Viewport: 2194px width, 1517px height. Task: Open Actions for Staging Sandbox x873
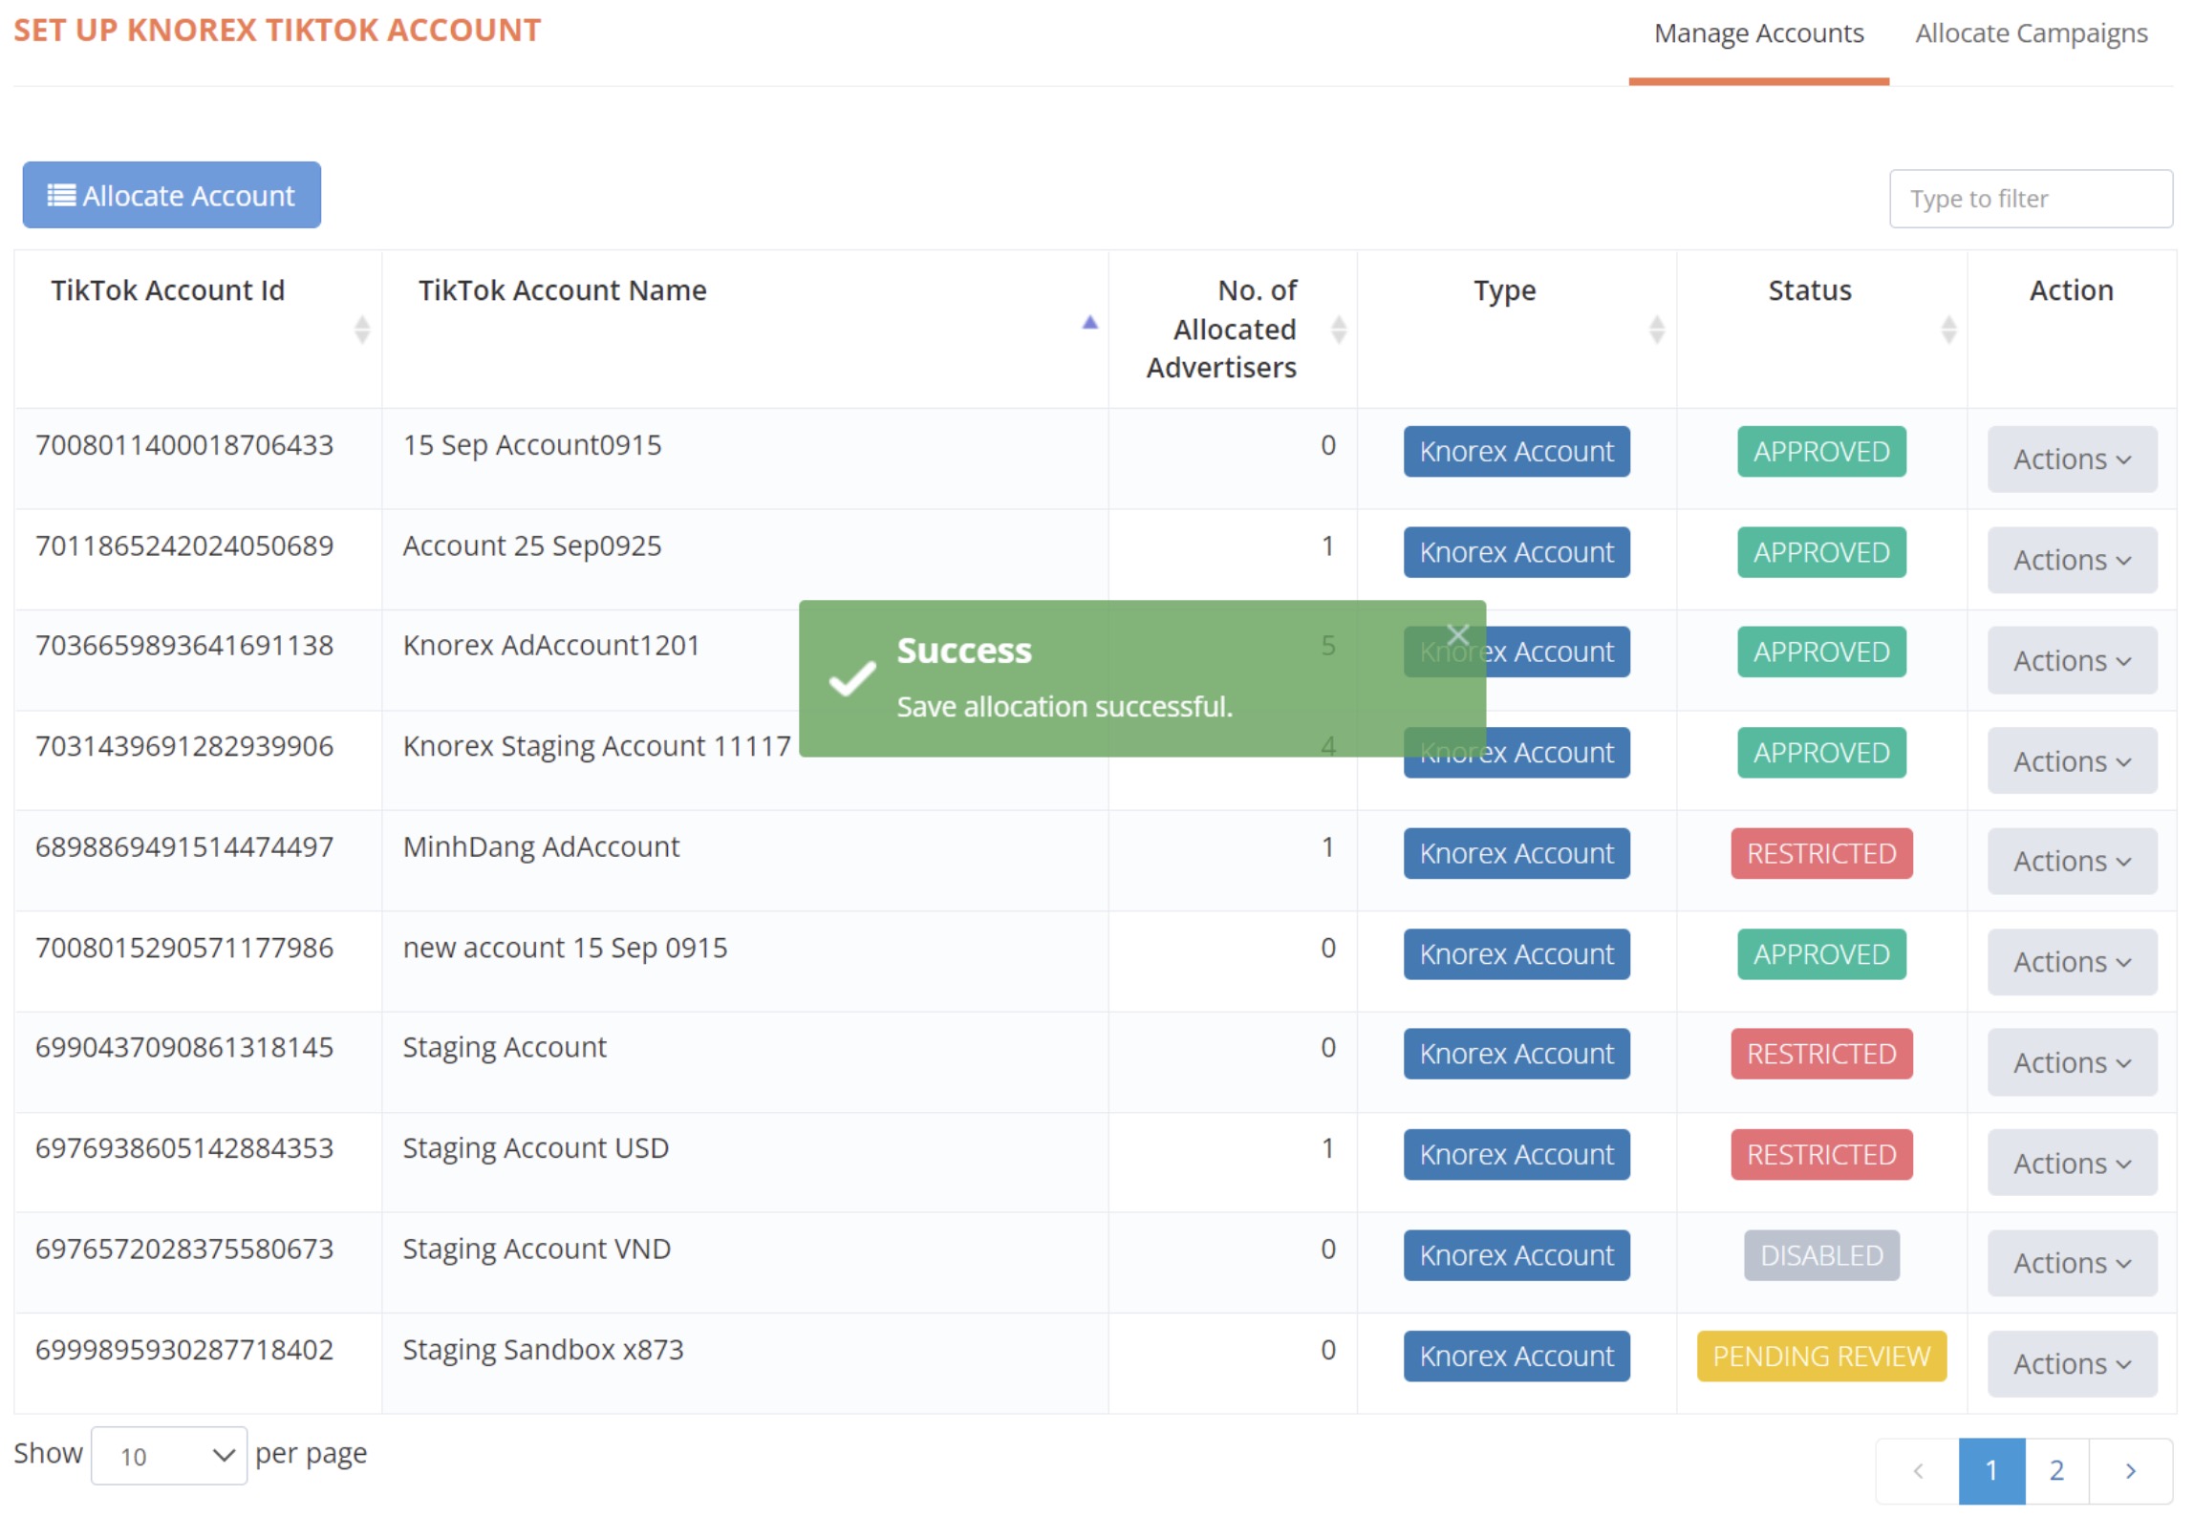pos(2072,1365)
